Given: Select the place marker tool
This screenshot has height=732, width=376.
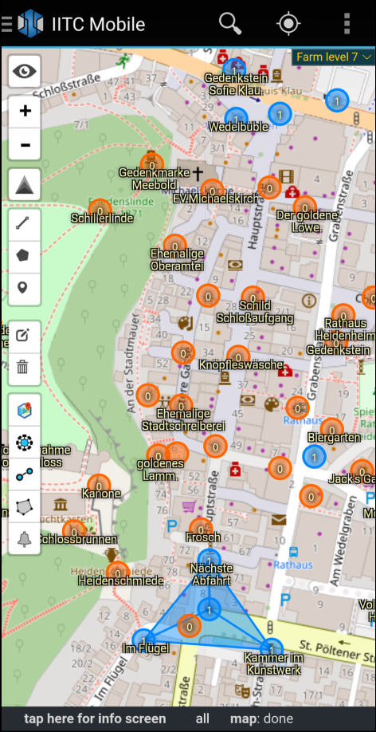Looking at the screenshot, I should pyautogui.click(x=22, y=288).
